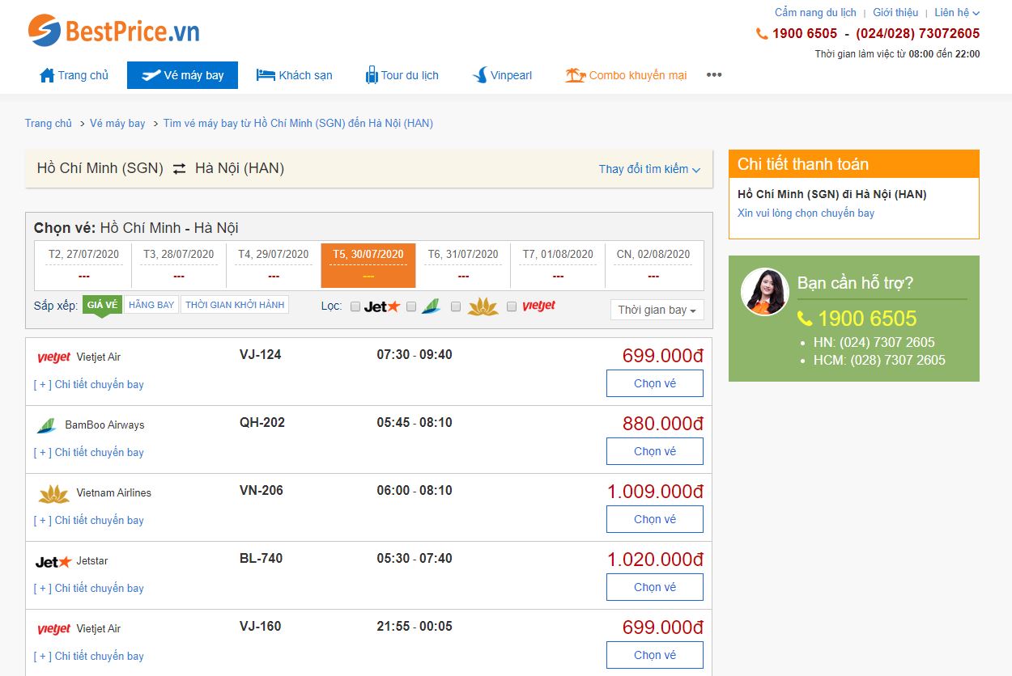Viewport: 1012px width, 676px height.
Task: Open the Cẩm nang du lịch link
Action: click(815, 12)
